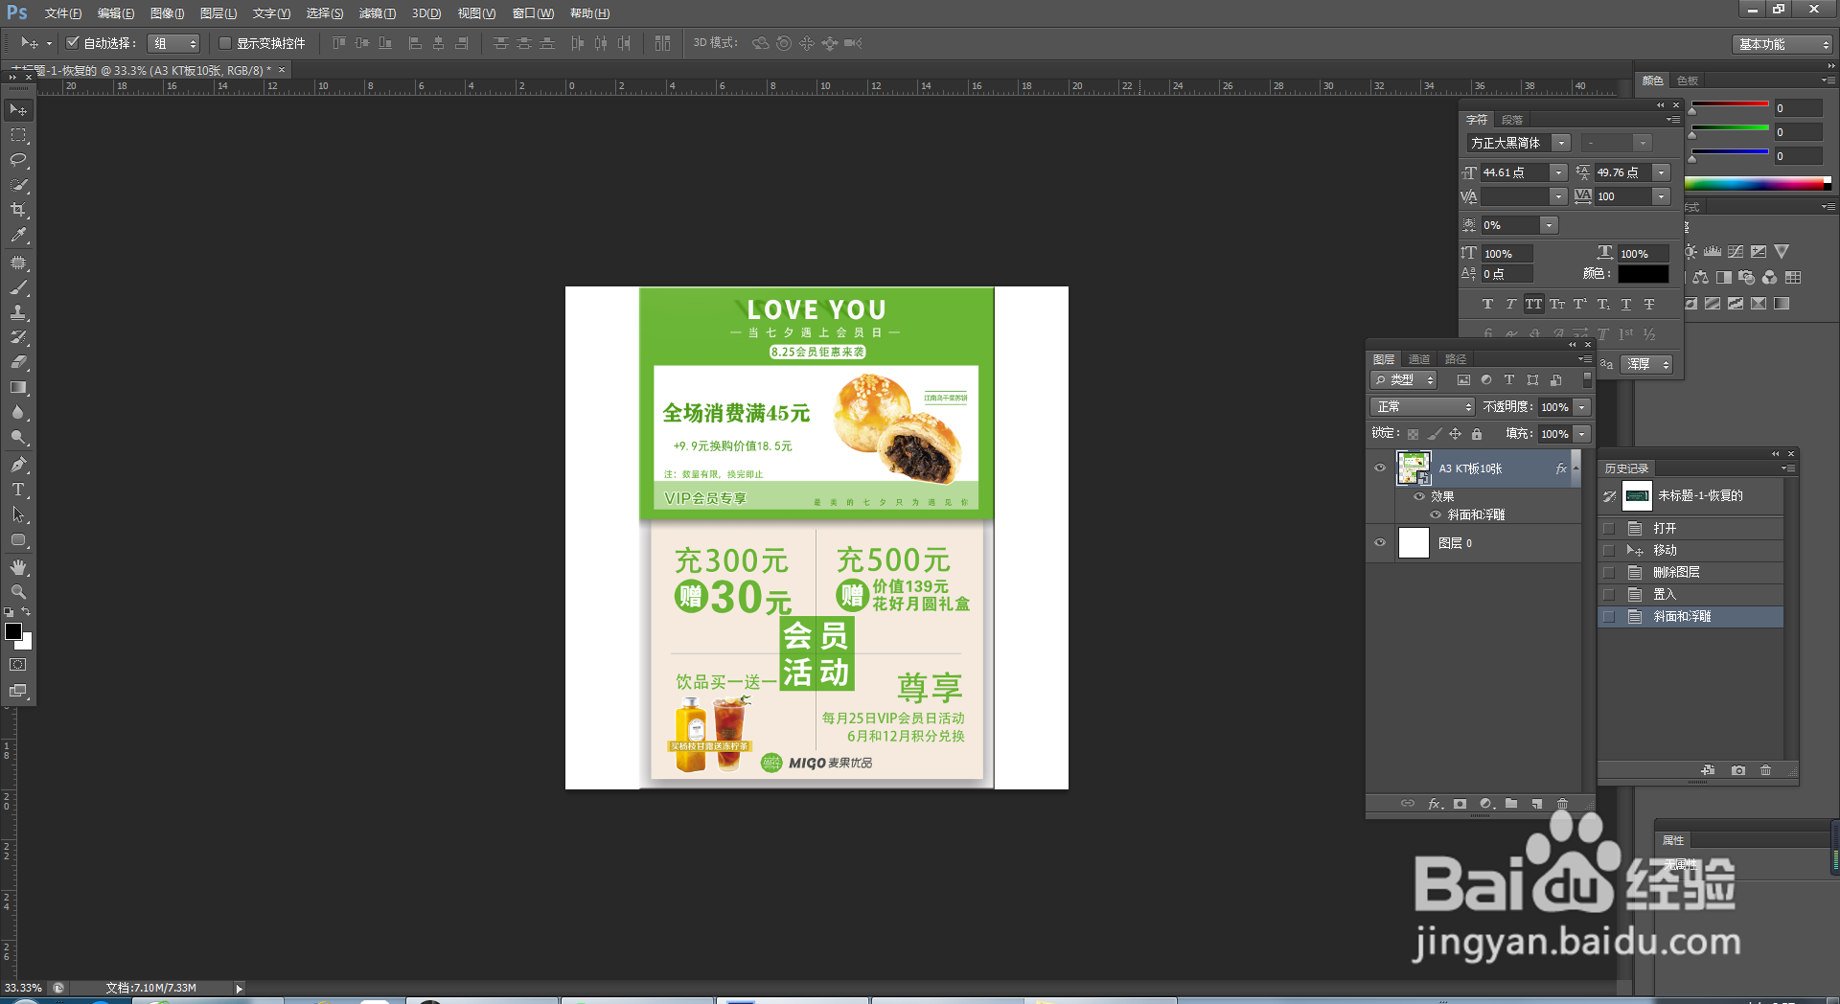Toggle lock transparent pixels
This screenshot has width=1840, height=1004.
1414,434
